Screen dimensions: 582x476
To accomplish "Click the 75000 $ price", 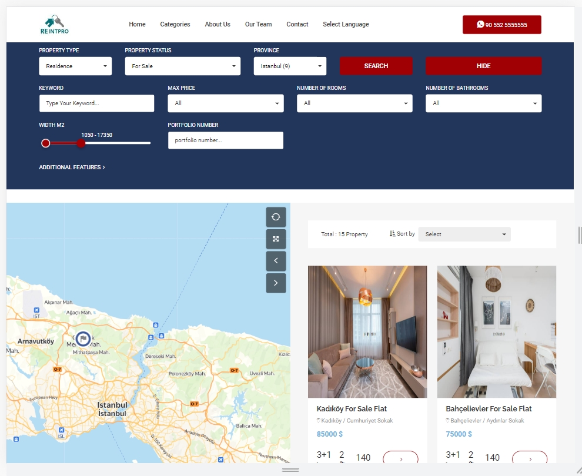I will (x=459, y=434).
